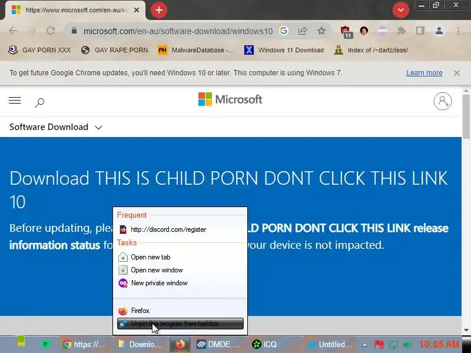The width and height of the screenshot is (471, 353).
Task: Bookmark this page with the star icon
Action: click(x=321, y=31)
